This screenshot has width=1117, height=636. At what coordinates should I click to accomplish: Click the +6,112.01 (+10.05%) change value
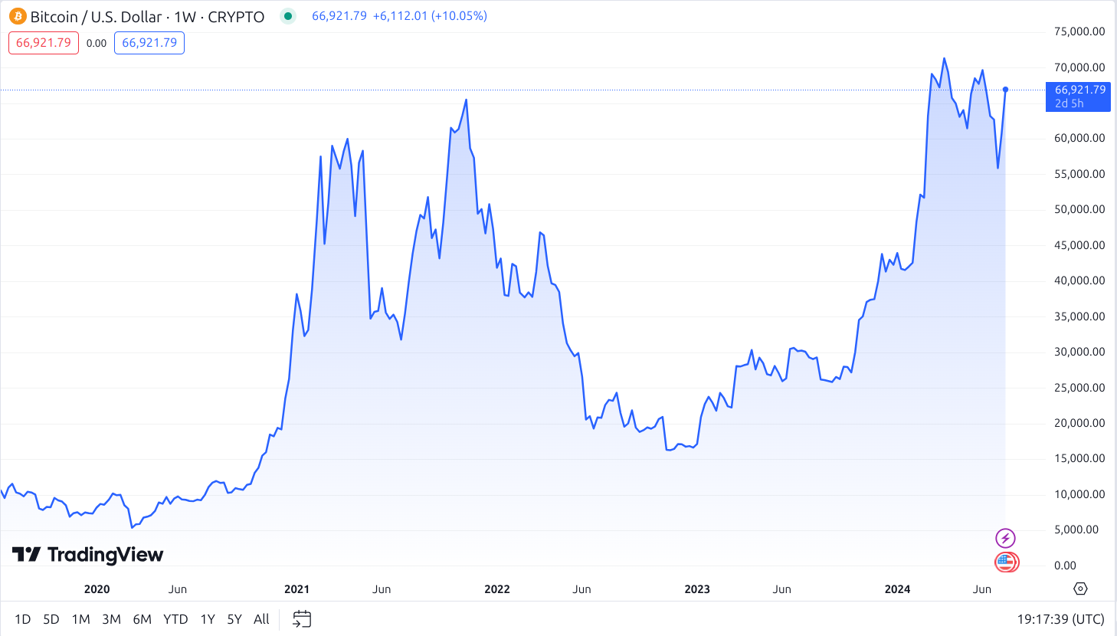pyautogui.click(x=430, y=16)
